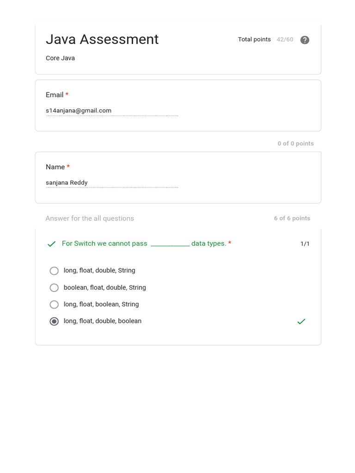The height and width of the screenshot is (473, 355).
Task: Pick the 'long, float, boolean, String' option
Action: (54, 304)
